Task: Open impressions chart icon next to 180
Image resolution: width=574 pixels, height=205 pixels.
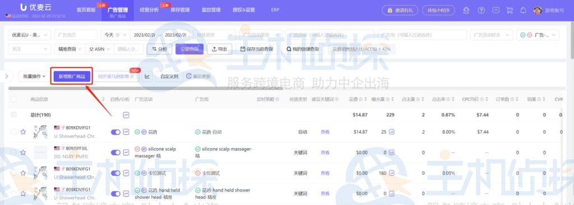Action: pyautogui.click(x=392, y=173)
